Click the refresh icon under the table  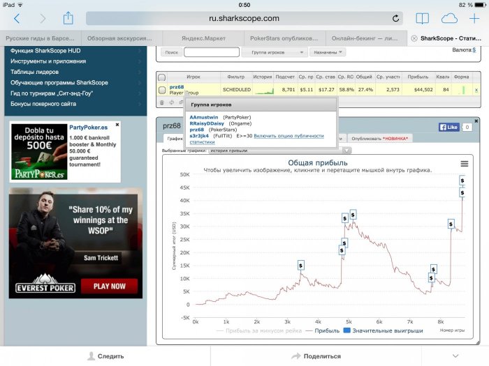[x=172, y=102]
